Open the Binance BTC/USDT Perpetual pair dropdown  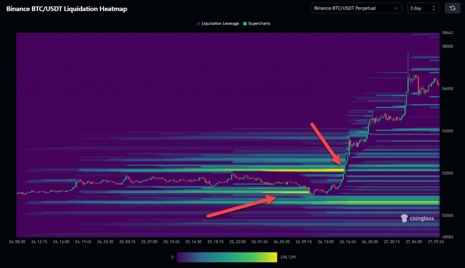pyautogui.click(x=356, y=8)
